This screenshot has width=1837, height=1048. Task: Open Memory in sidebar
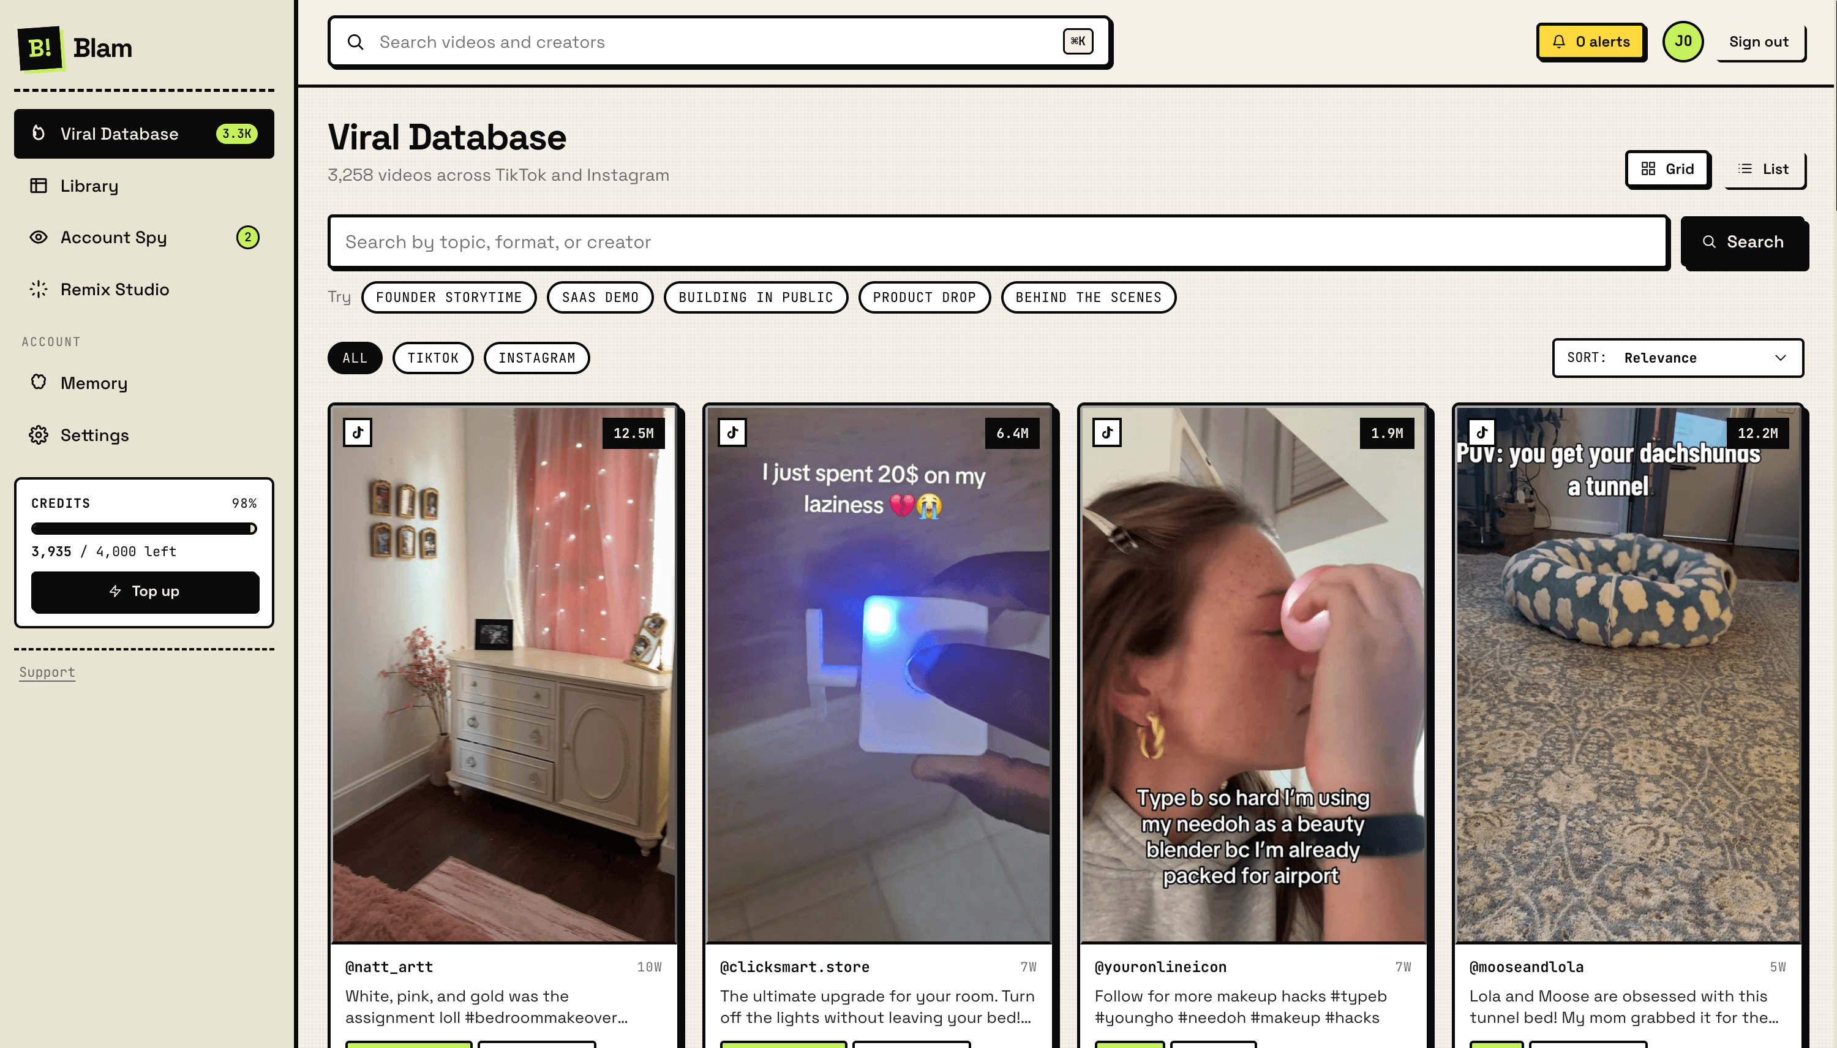click(144, 382)
